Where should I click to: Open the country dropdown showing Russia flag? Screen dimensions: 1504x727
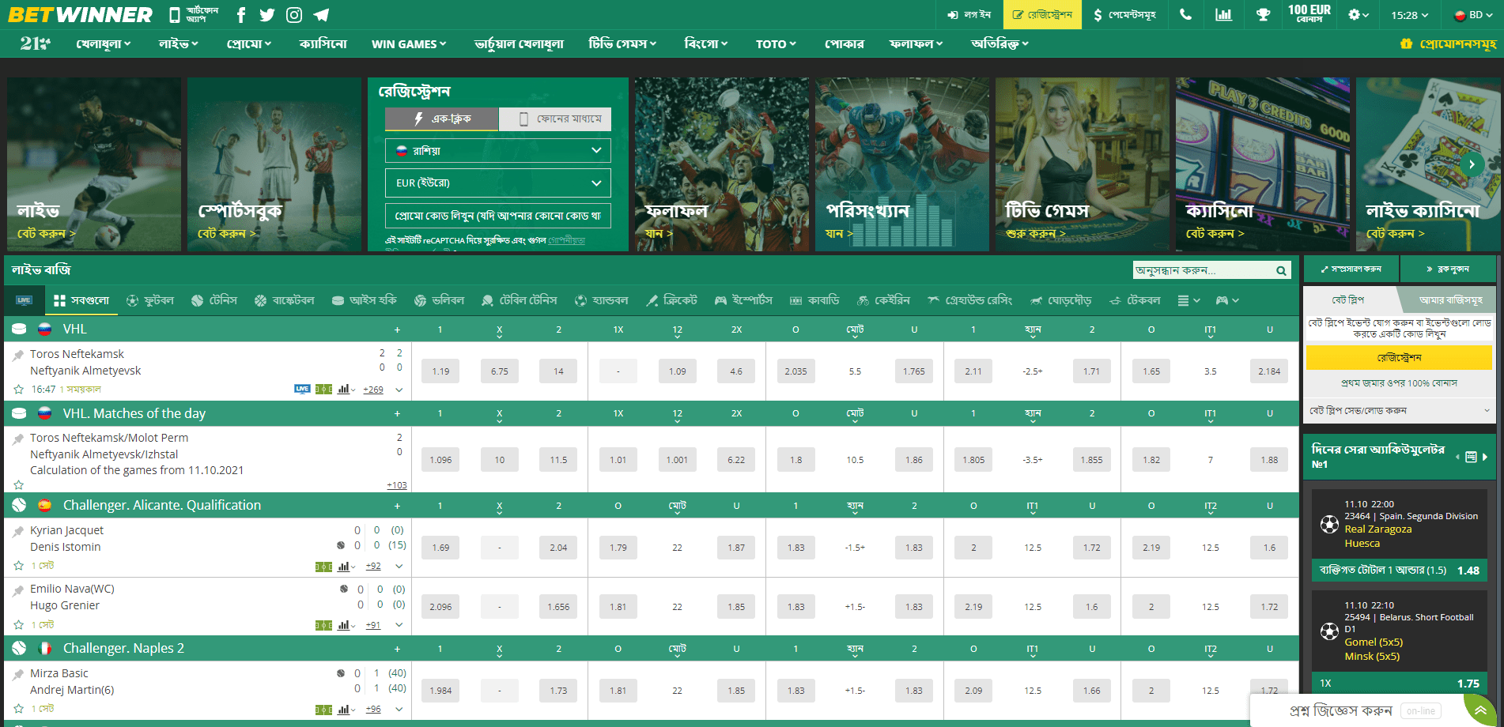498,150
